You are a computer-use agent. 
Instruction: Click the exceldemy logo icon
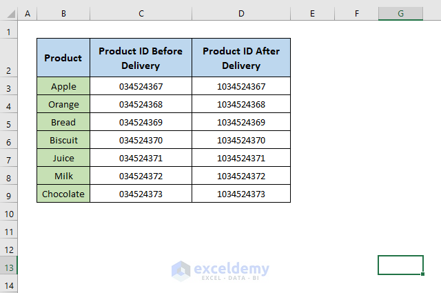point(181,270)
